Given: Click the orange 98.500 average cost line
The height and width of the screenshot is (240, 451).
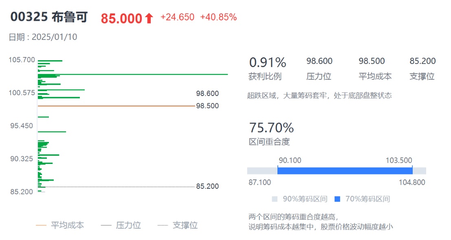Looking at the screenshot, I should click(116, 106).
